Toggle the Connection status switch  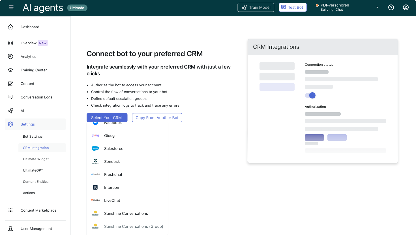(310, 95)
